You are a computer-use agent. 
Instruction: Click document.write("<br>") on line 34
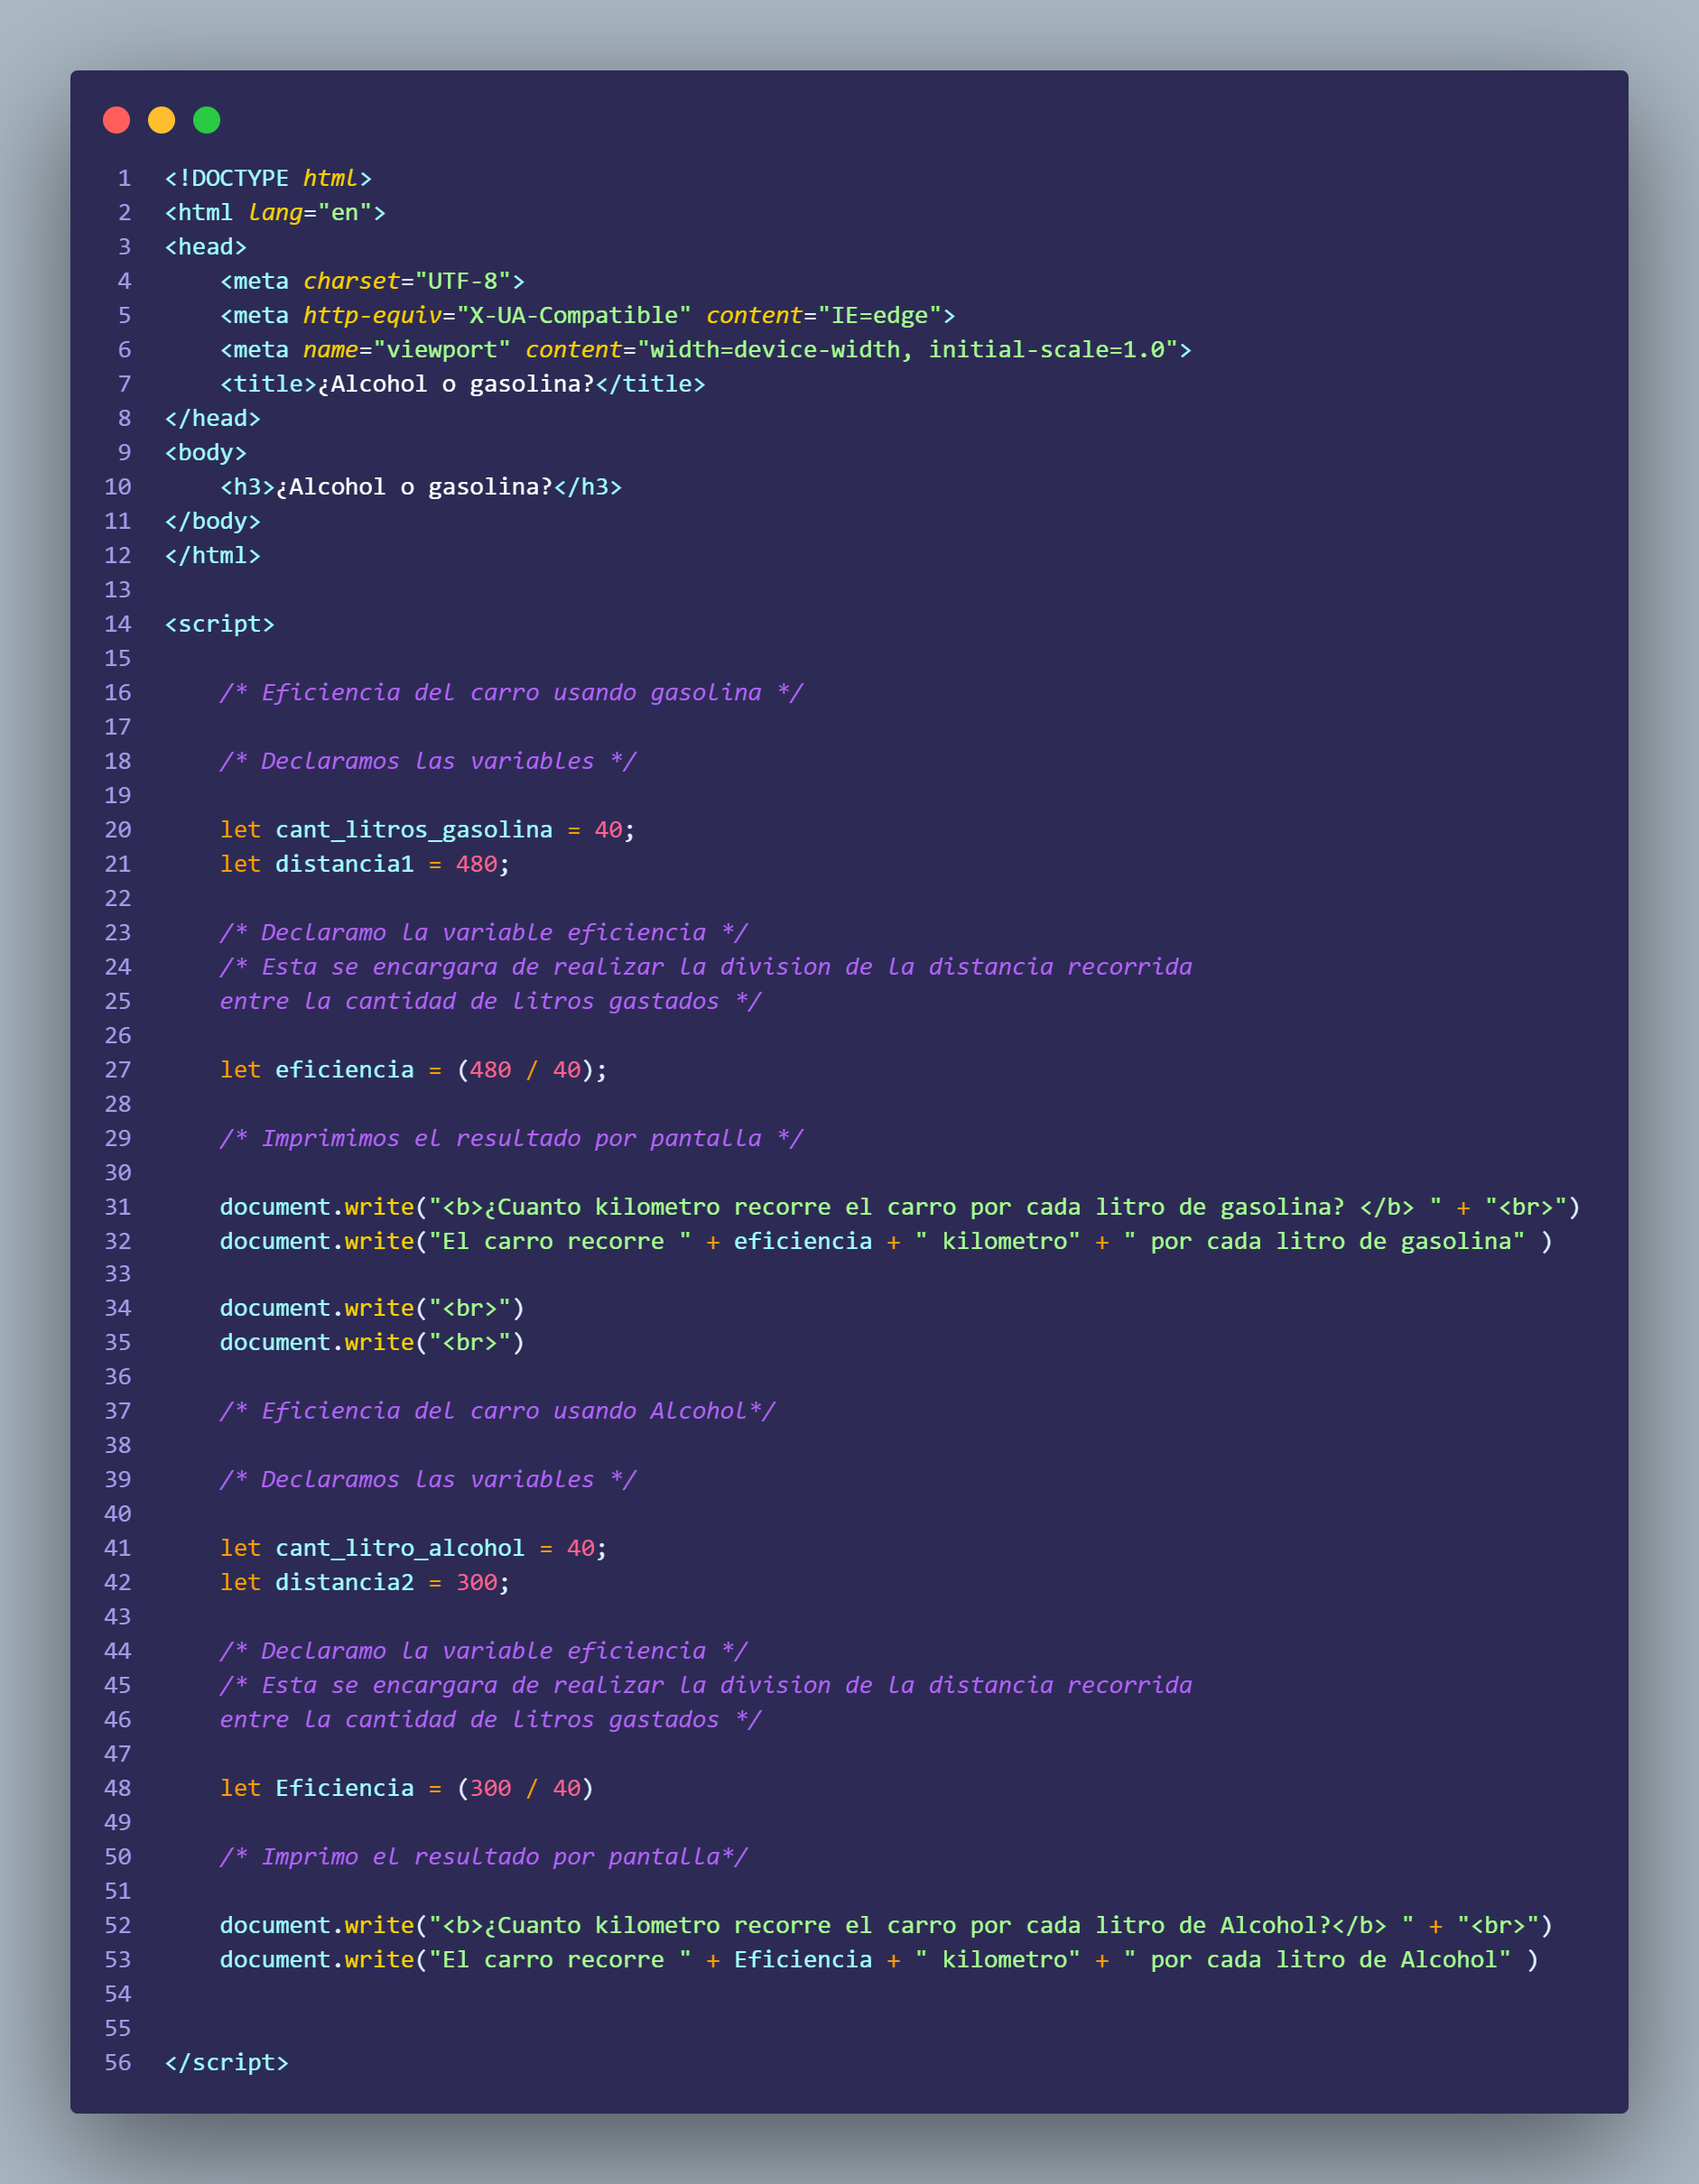click(x=372, y=1308)
